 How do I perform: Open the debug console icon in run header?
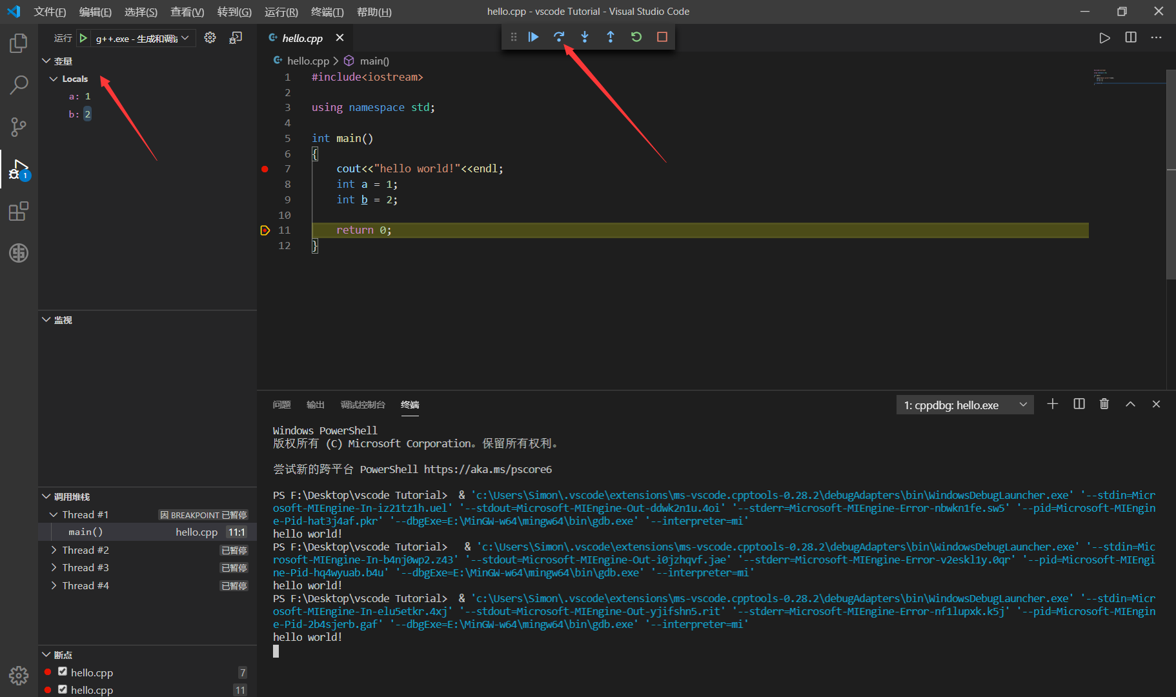click(x=236, y=37)
